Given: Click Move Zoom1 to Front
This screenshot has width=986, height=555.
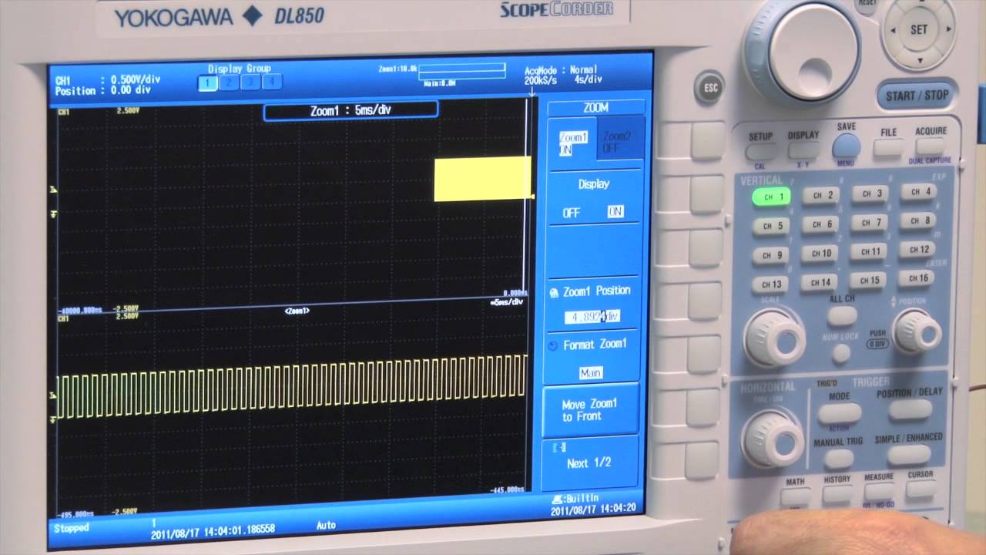Looking at the screenshot, I should point(591,409).
